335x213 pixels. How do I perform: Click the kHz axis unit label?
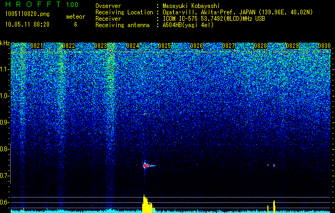(x=5, y=43)
